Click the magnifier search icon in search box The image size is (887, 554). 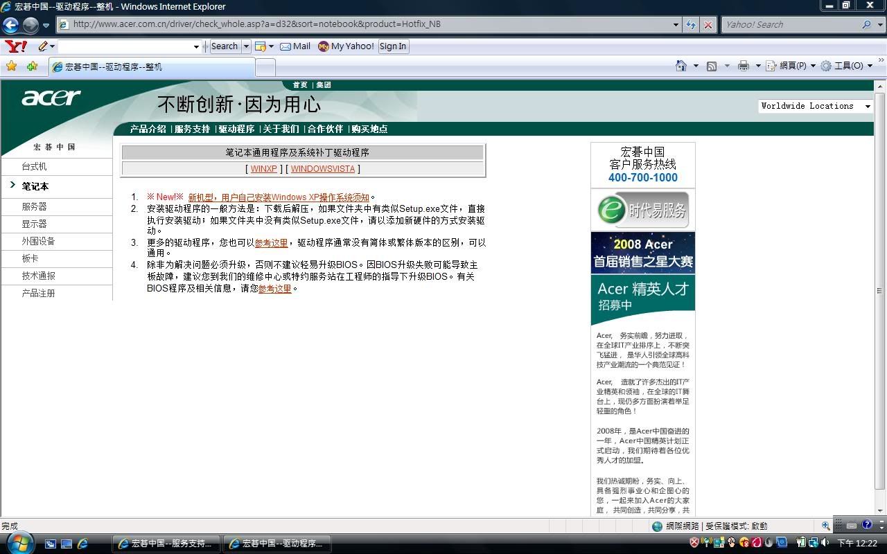click(x=866, y=24)
